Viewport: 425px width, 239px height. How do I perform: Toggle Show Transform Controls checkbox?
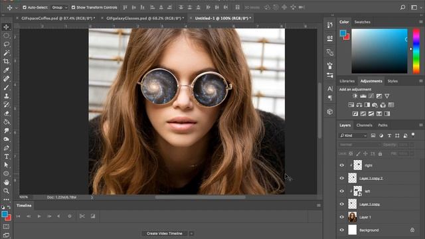73,7
